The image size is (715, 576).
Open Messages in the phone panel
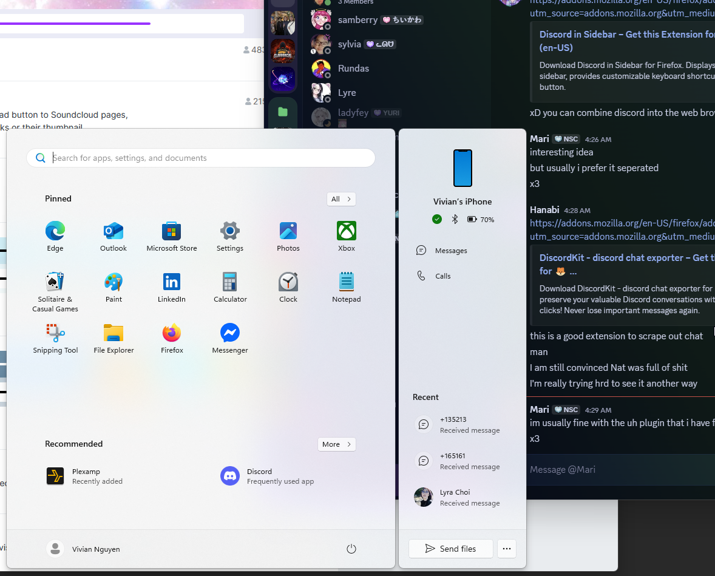tap(450, 251)
